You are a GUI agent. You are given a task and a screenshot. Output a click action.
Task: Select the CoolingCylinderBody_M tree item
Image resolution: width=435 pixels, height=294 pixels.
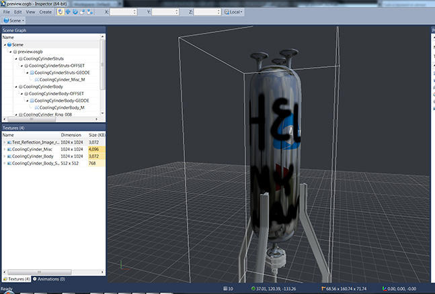(x=62, y=107)
